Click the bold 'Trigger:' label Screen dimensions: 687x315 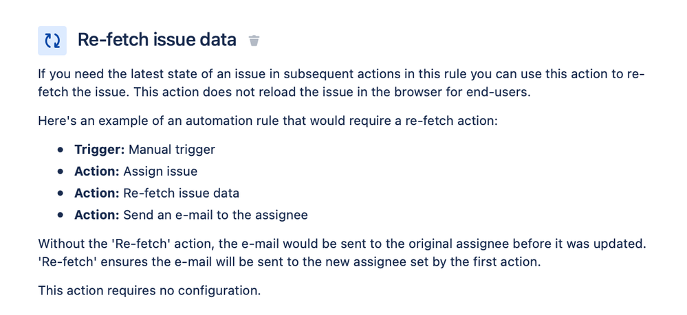point(100,150)
